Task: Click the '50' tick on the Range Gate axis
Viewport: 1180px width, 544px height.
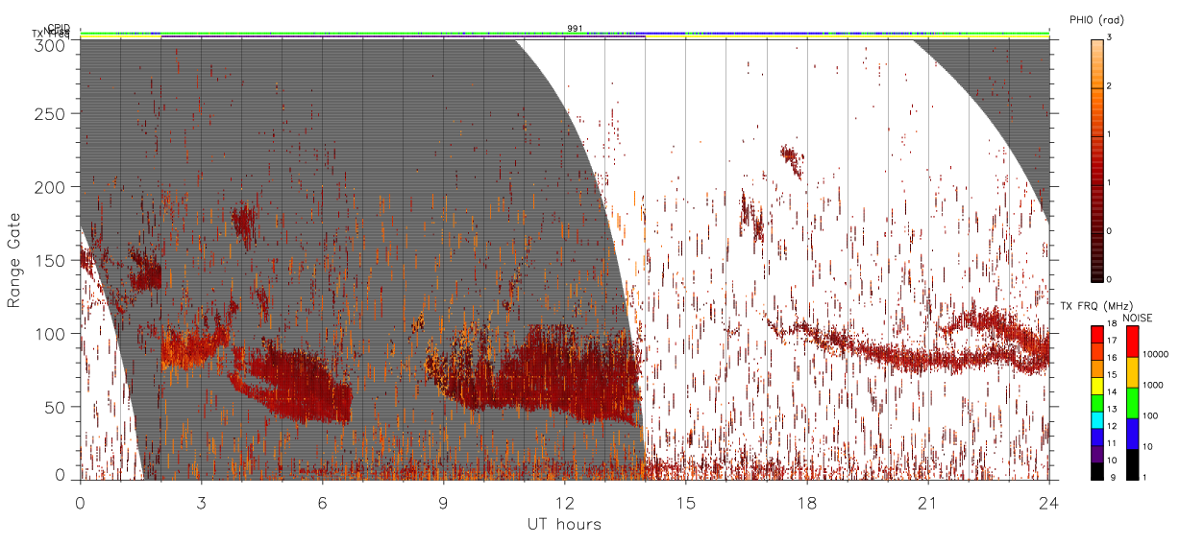Action: [x=54, y=407]
